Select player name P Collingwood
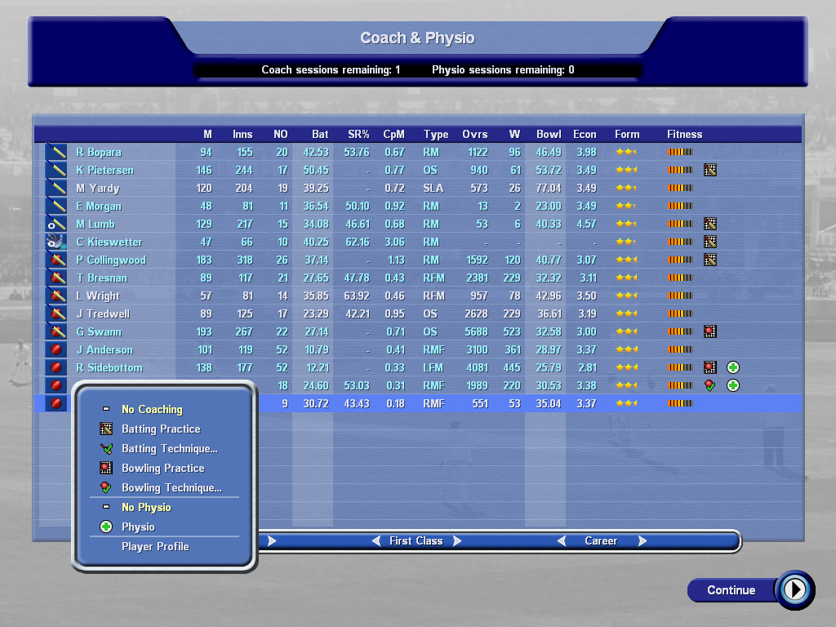The height and width of the screenshot is (627, 836). 111,260
